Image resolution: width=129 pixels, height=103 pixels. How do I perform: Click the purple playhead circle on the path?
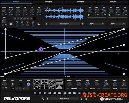pos(41,49)
